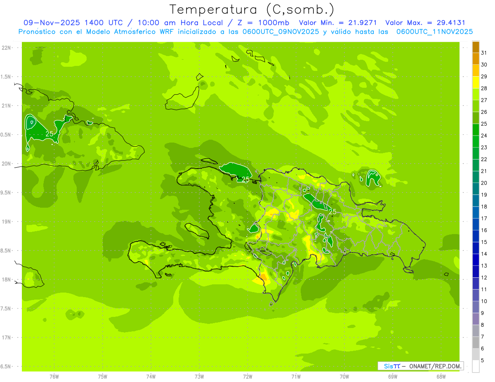Click the '74W' longitude label
Screen dimensions: 495x382
click(x=151, y=376)
